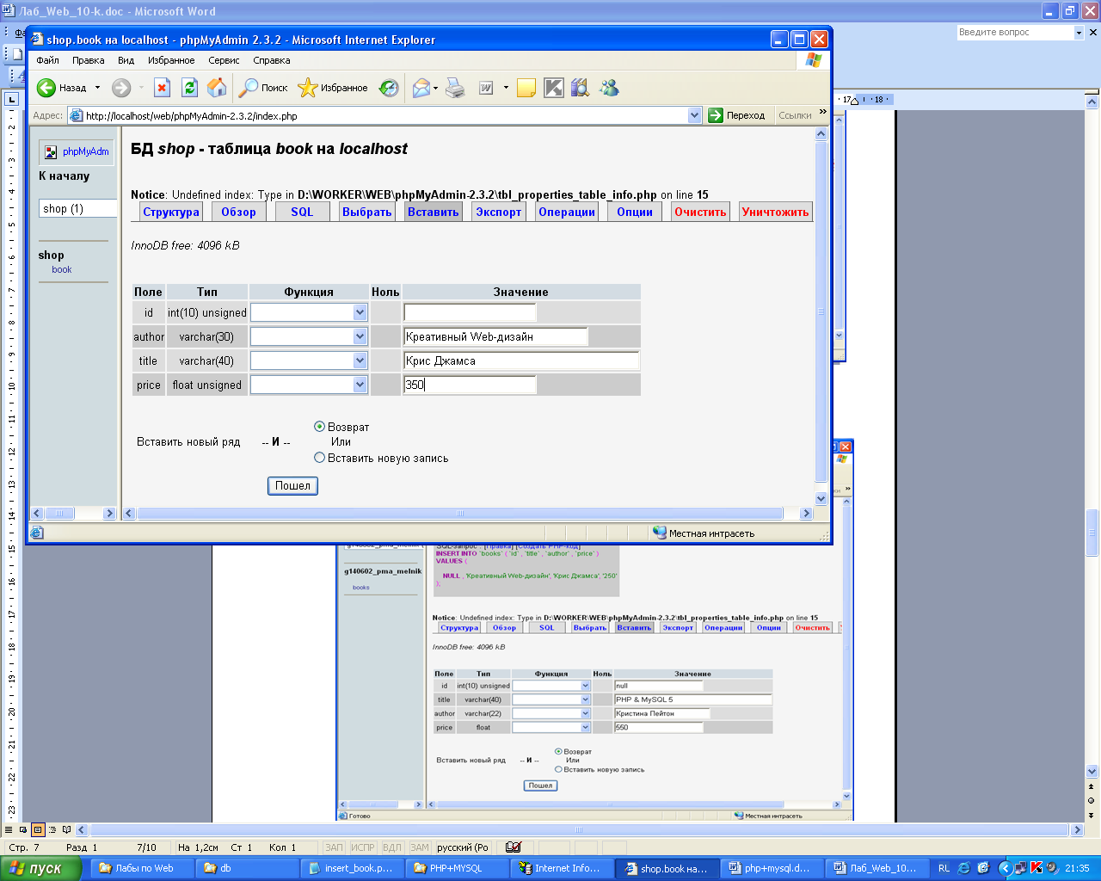This screenshot has width=1101, height=881.
Task: Click the Переход go button
Action: pos(736,115)
